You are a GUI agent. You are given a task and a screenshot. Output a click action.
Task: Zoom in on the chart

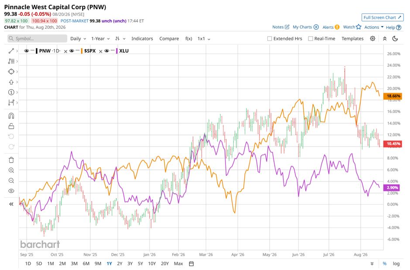click(11, 170)
